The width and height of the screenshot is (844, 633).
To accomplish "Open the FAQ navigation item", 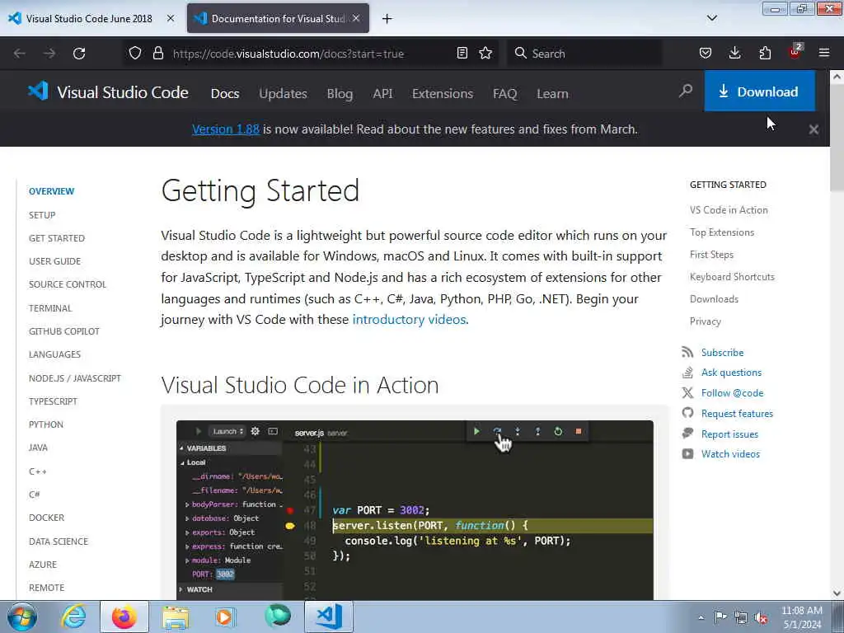I will [x=504, y=94].
